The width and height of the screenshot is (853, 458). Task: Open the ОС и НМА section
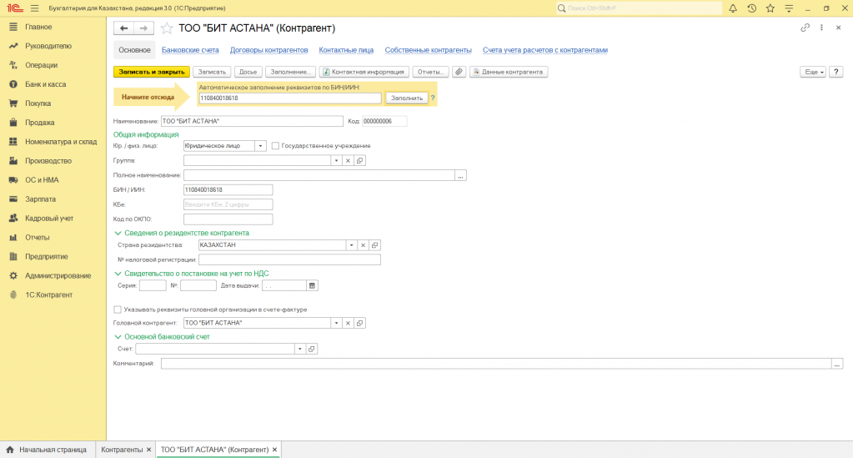coord(42,179)
